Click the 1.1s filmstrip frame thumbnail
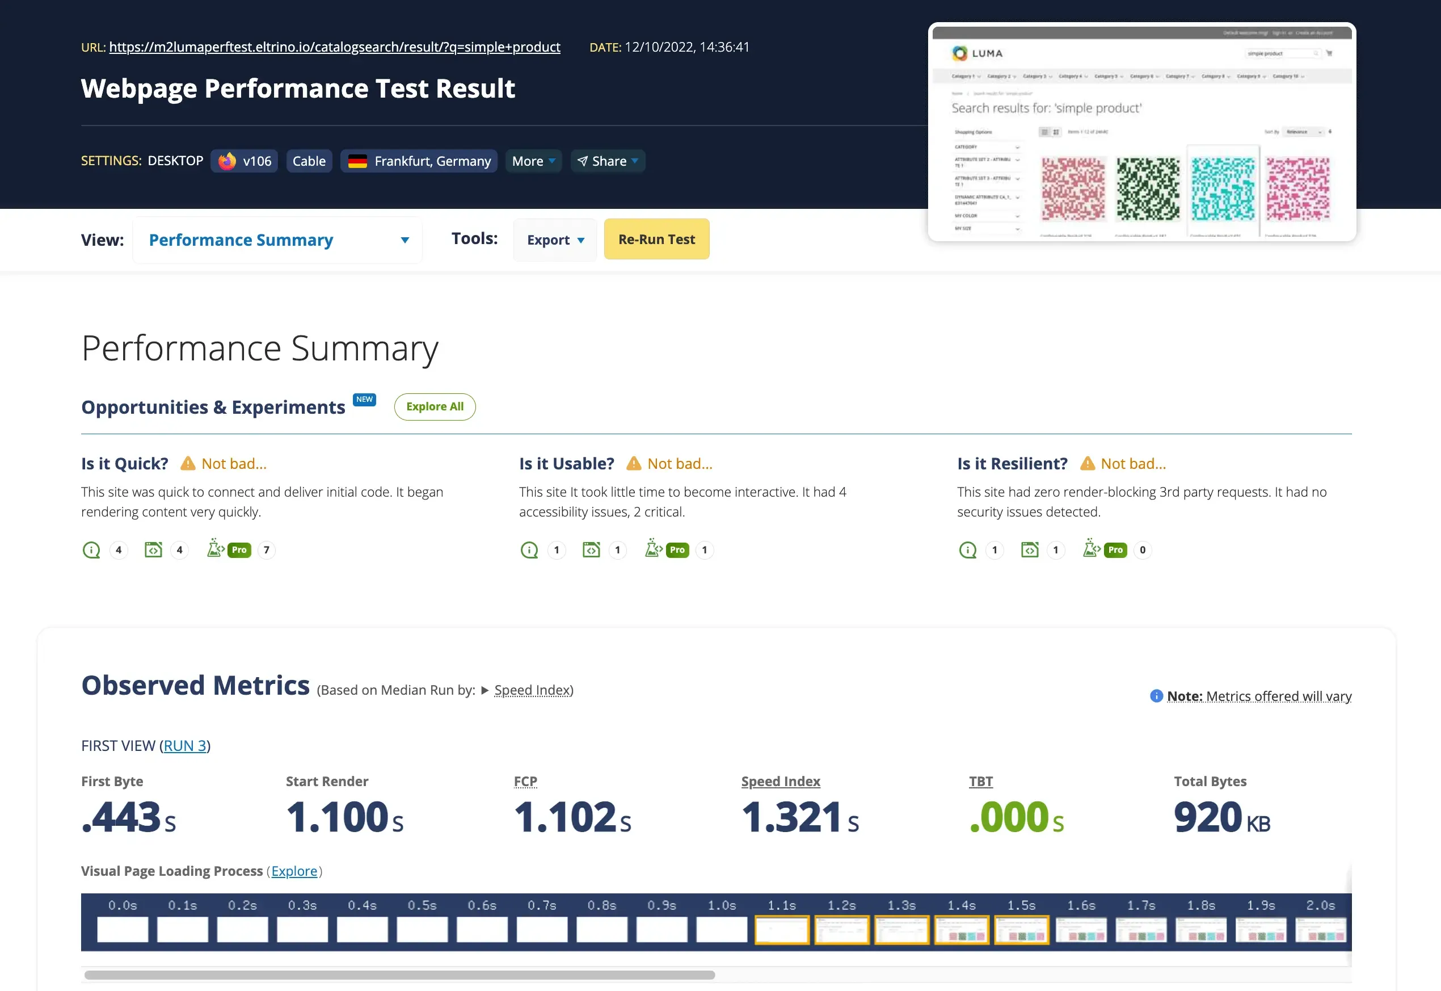The image size is (1441, 991). coord(781,930)
